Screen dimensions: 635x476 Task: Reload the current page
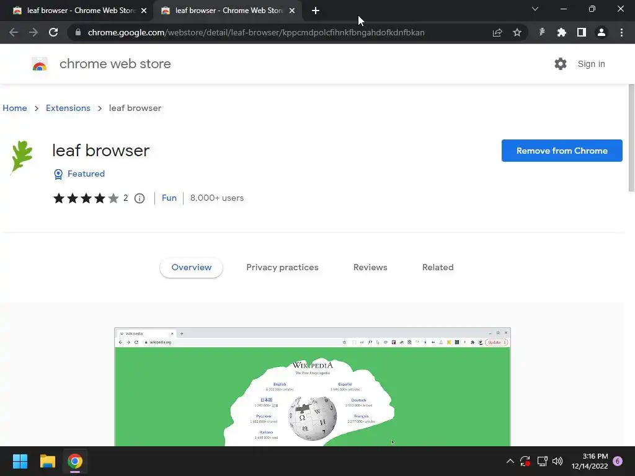tap(53, 32)
